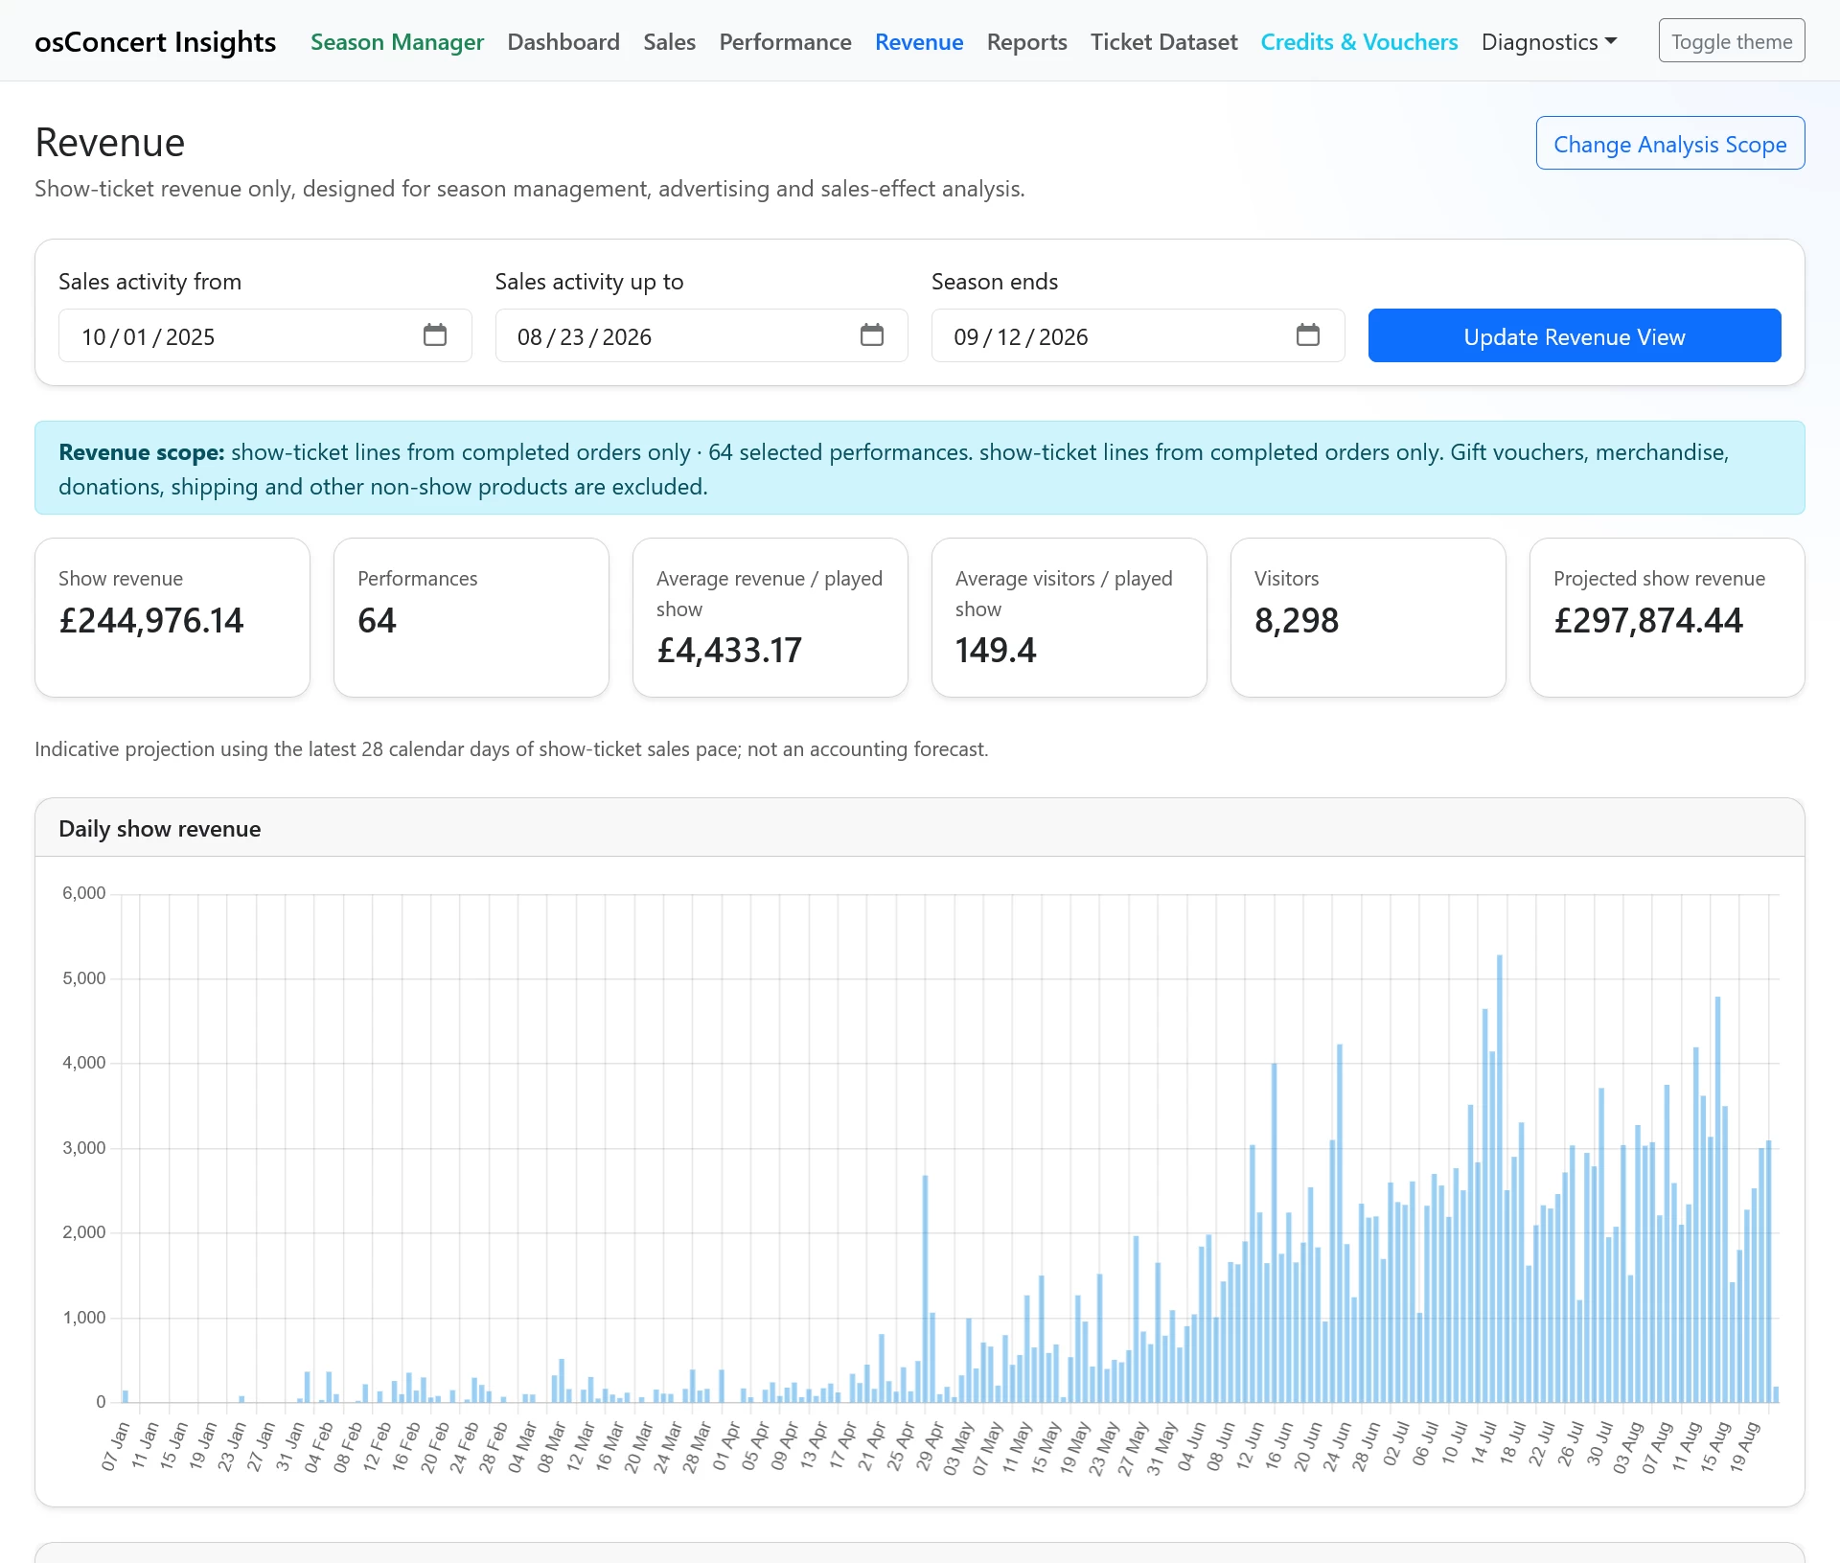Image resolution: width=1840 pixels, height=1563 pixels.
Task: Click the Change Analysis Scope button
Action: 1670,144
